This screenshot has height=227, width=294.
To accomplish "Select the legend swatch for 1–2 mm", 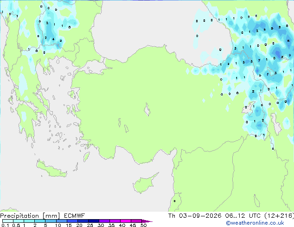I will [29, 221].
